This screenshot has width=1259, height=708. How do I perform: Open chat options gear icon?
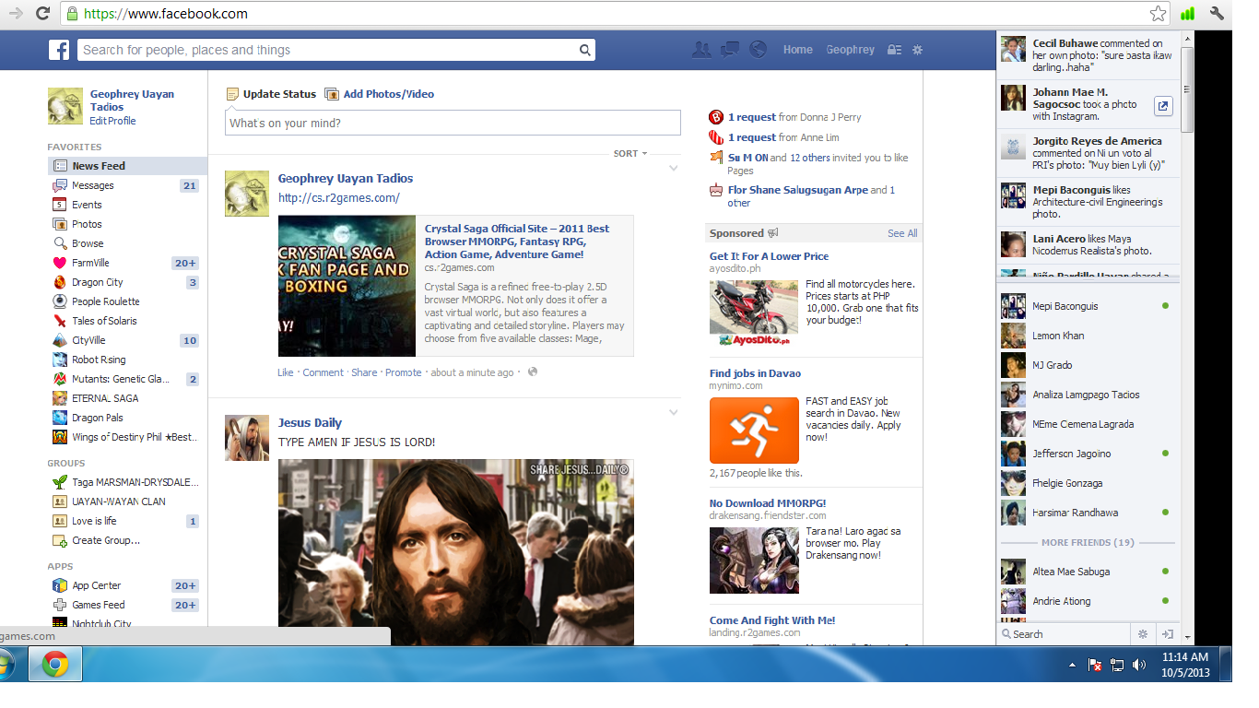1143,634
